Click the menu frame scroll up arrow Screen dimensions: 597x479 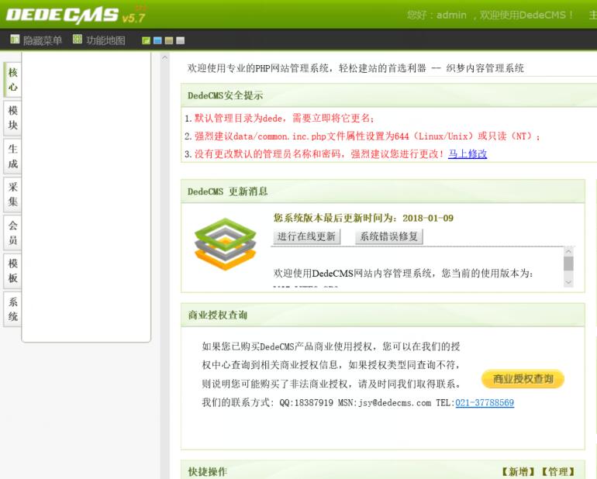point(165,58)
